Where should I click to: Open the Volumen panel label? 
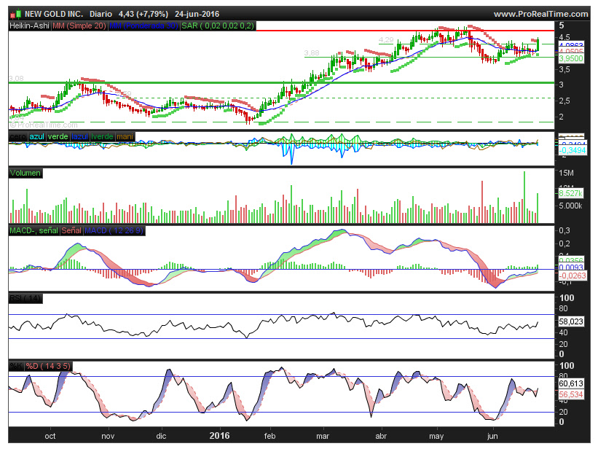[25, 173]
